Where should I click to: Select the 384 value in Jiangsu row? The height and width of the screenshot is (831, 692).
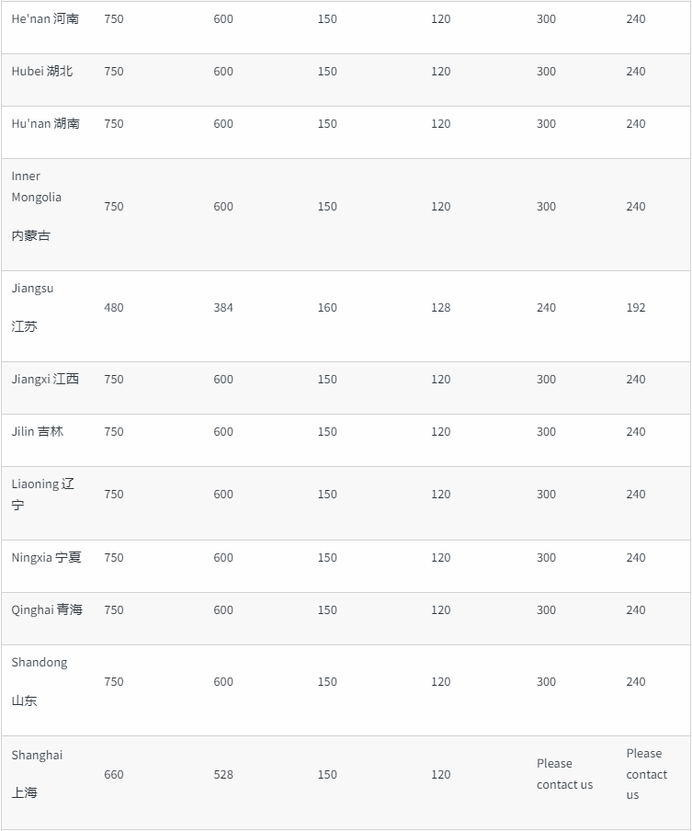(223, 308)
